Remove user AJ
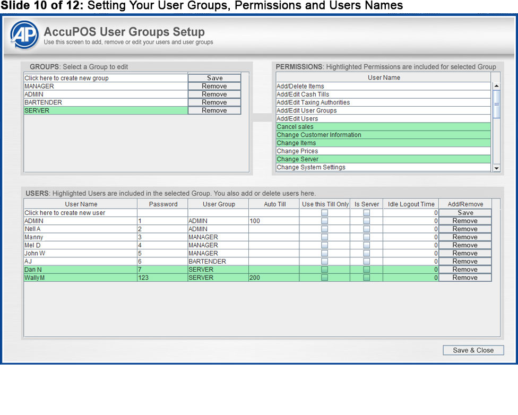Viewport: 518px width, 415px height. (465, 261)
